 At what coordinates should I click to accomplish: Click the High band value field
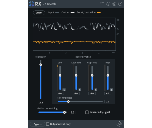(x=108, y=93)
